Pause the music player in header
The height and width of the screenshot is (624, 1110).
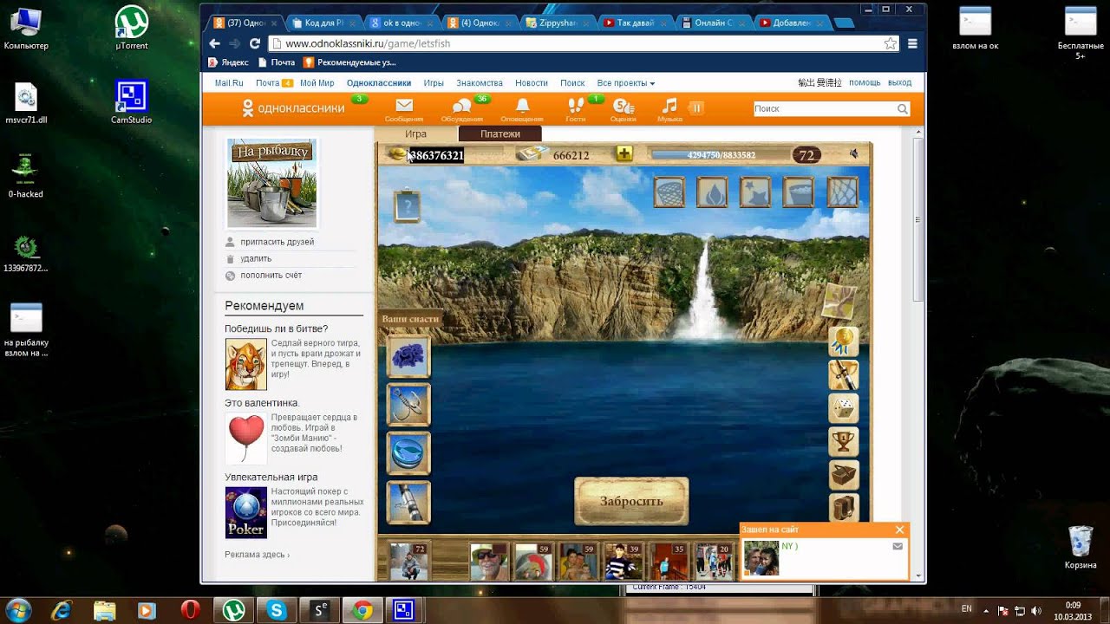[696, 107]
